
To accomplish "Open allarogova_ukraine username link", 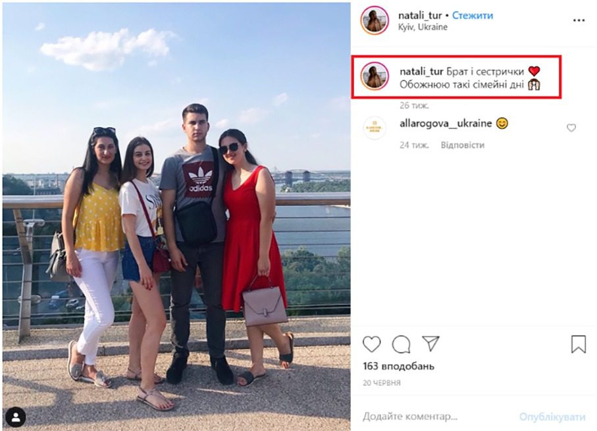I will (446, 123).
